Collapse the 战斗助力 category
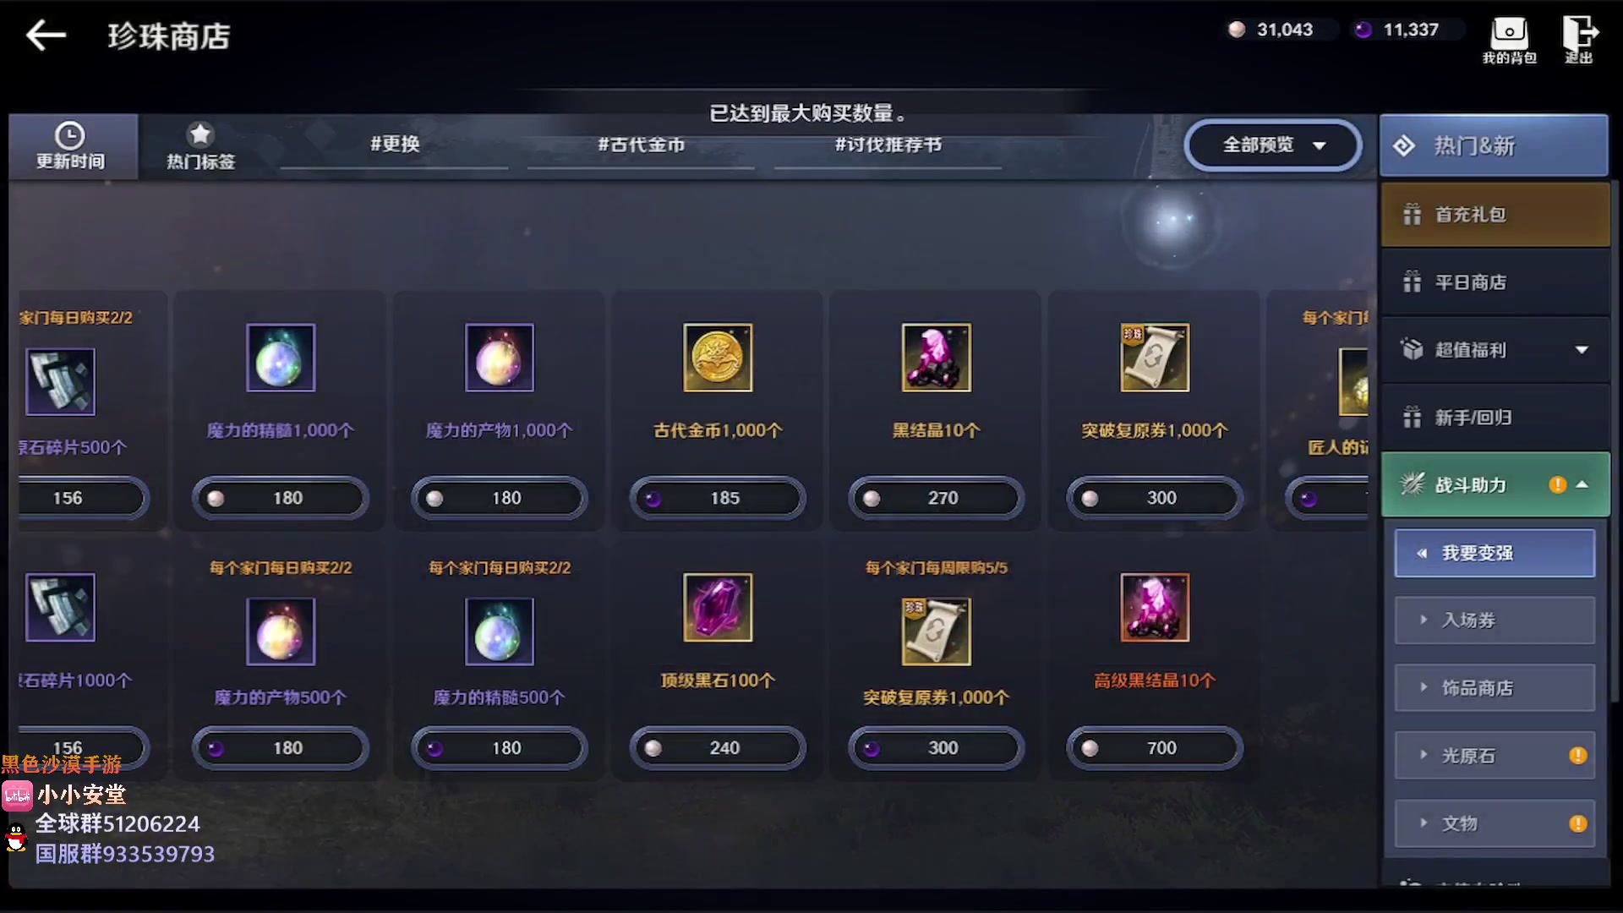This screenshot has width=1623, height=913. click(x=1495, y=485)
